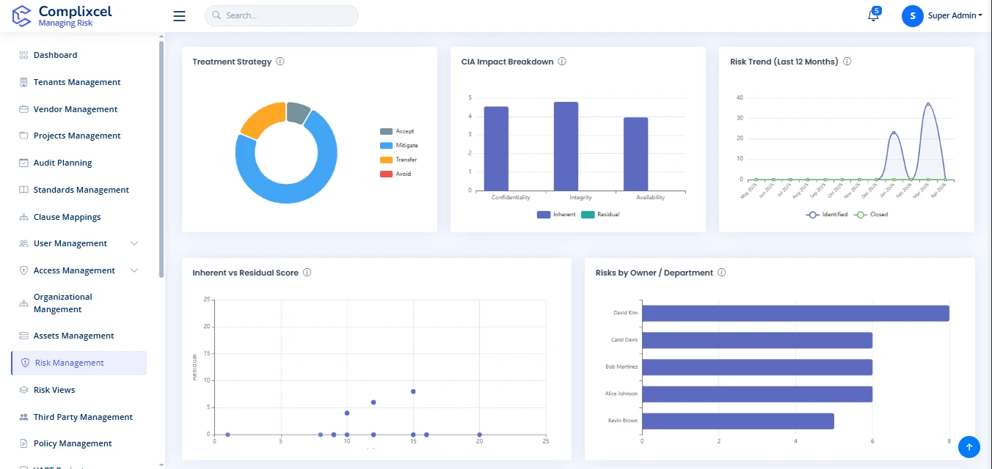The image size is (992, 469).
Task: Focus the Search input field
Action: click(x=288, y=15)
